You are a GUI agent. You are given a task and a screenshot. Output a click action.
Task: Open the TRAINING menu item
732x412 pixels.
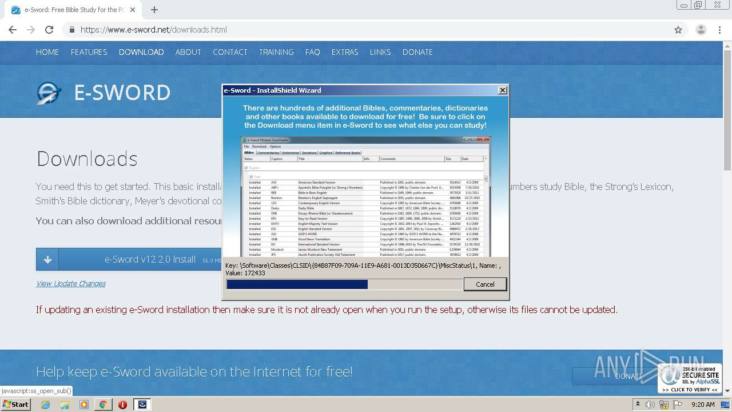[276, 52]
